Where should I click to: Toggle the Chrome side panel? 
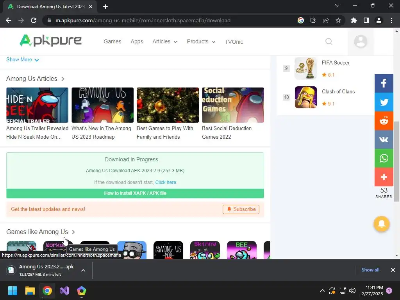[366, 20]
